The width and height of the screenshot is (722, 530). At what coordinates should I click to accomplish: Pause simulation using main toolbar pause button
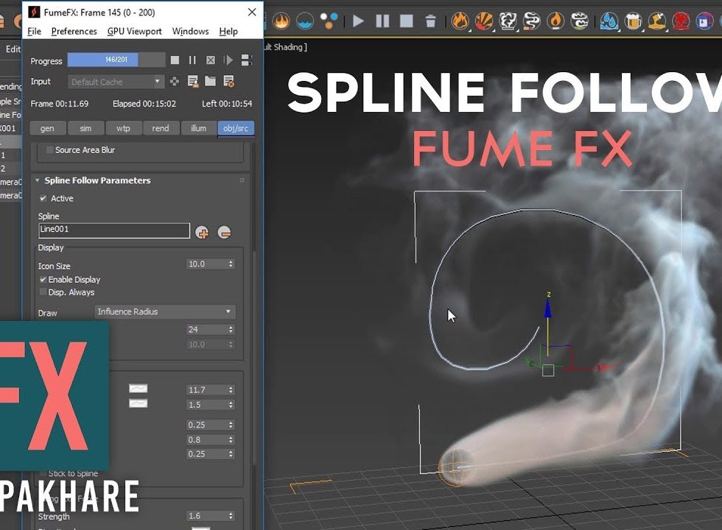pos(382,21)
